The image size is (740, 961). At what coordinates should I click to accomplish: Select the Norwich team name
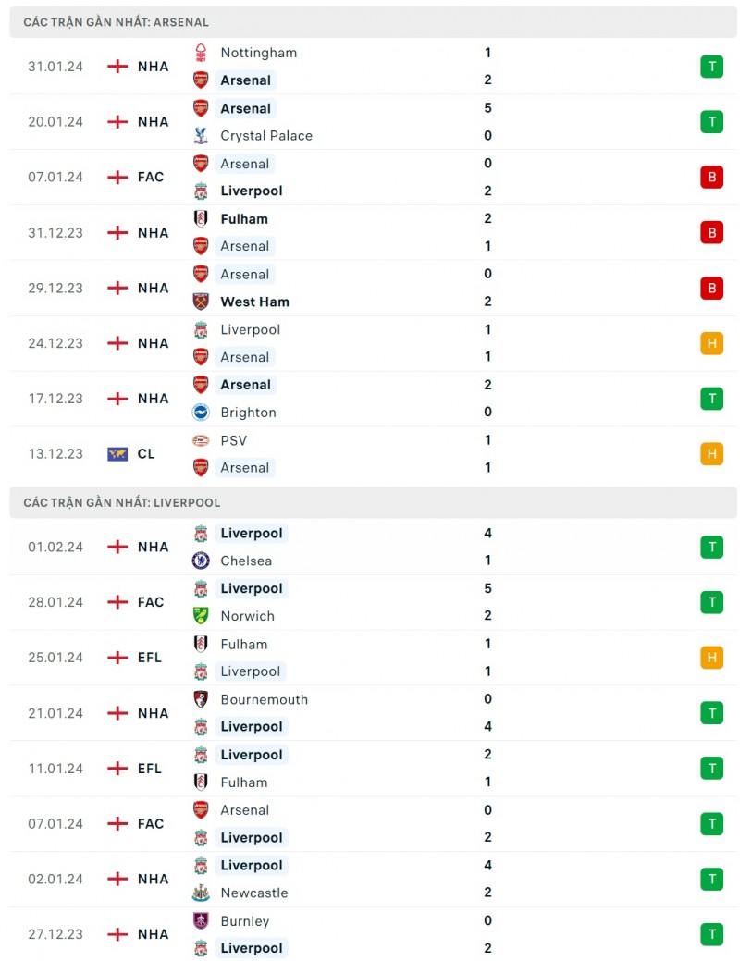(247, 616)
